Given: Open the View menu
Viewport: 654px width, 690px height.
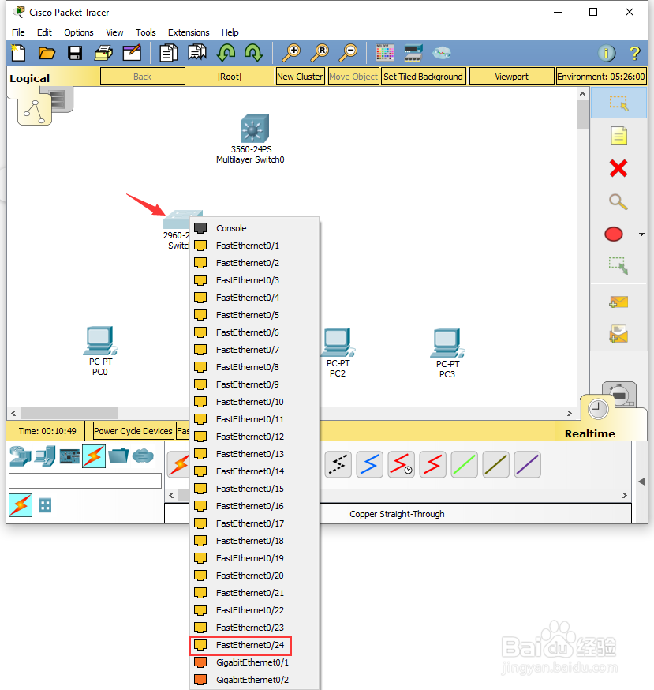Looking at the screenshot, I should (114, 32).
